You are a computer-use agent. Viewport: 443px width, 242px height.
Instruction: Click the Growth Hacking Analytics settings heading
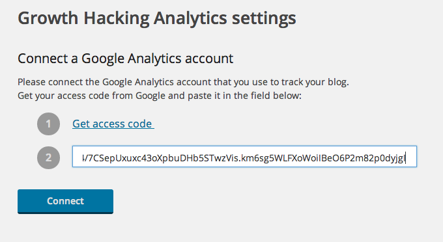click(157, 19)
